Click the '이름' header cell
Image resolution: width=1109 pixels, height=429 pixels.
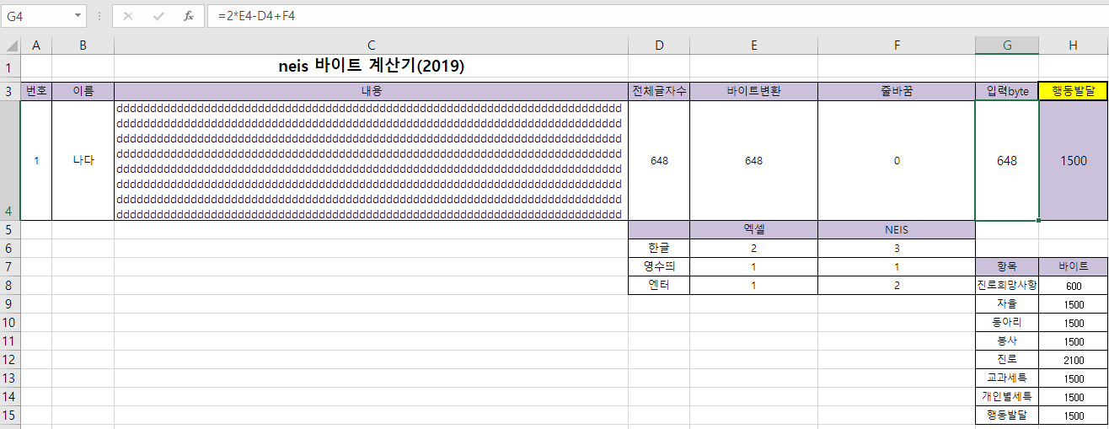click(83, 91)
